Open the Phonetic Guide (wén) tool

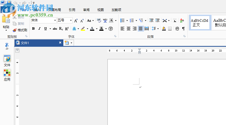point(105,20)
